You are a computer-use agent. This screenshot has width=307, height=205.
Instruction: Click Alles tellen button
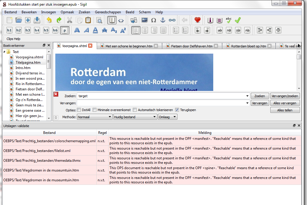coord(285,110)
